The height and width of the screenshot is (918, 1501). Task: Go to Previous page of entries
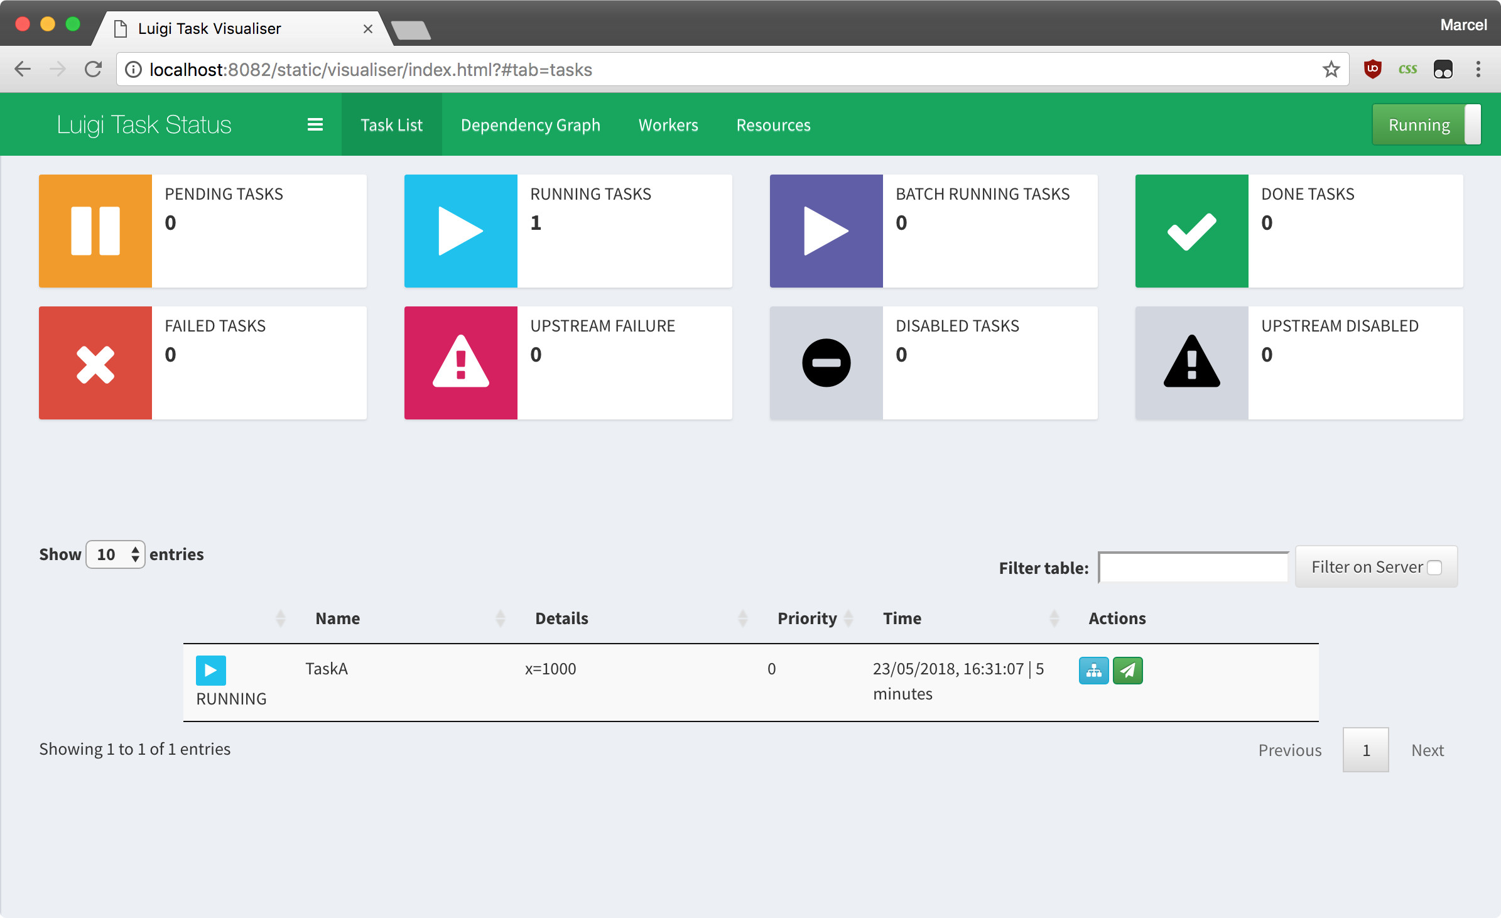click(x=1290, y=750)
